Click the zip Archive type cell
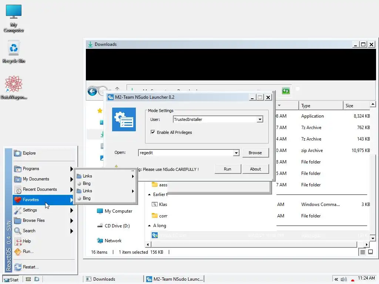Screen dimensions: 379x284 pyautogui.click(x=312, y=151)
